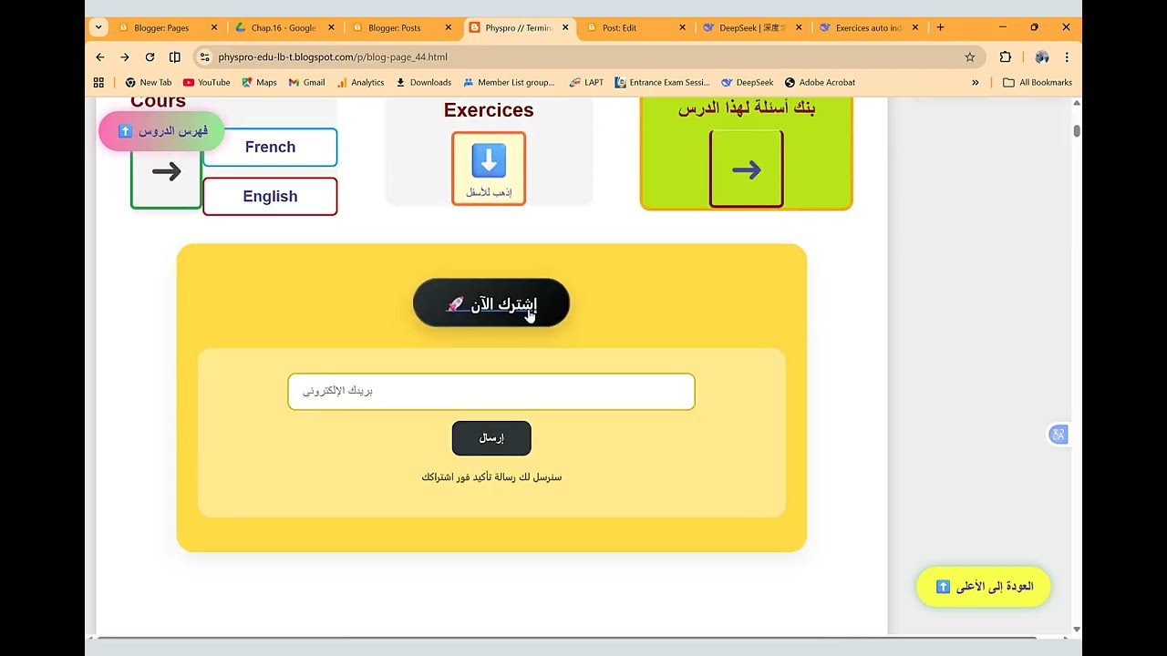Click the translate floating icon on right edge
Viewport: 1167px width, 656px height.
(x=1058, y=435)
